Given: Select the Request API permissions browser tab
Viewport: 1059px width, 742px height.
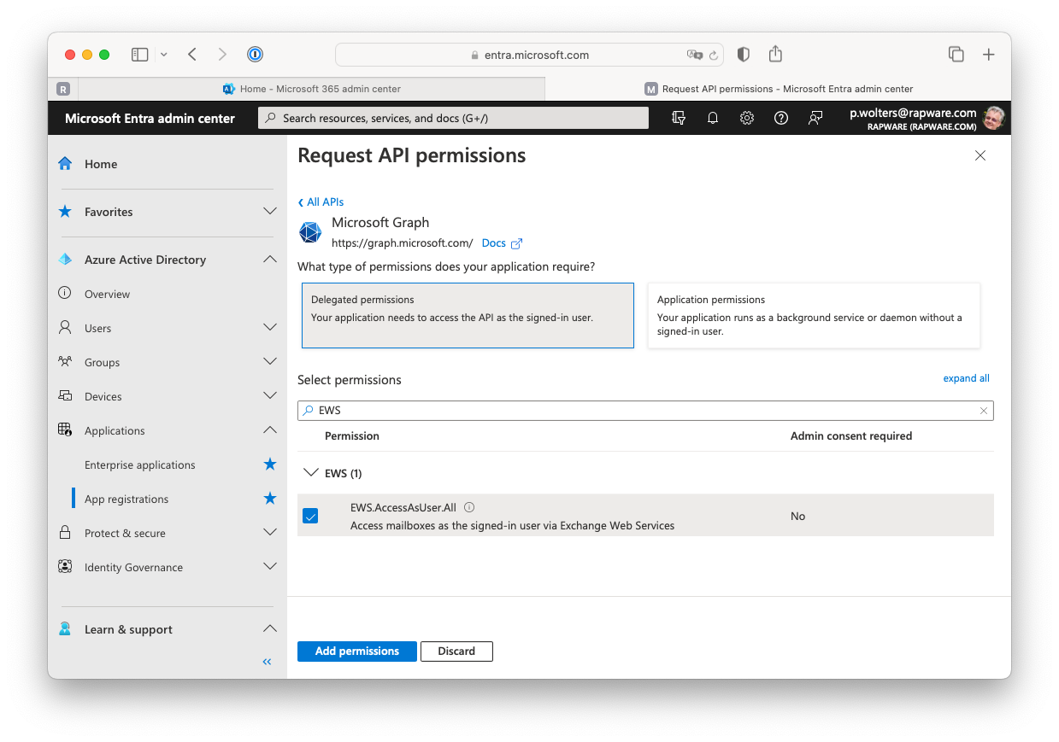Looking at the screenshot, I should click(778, 89).
